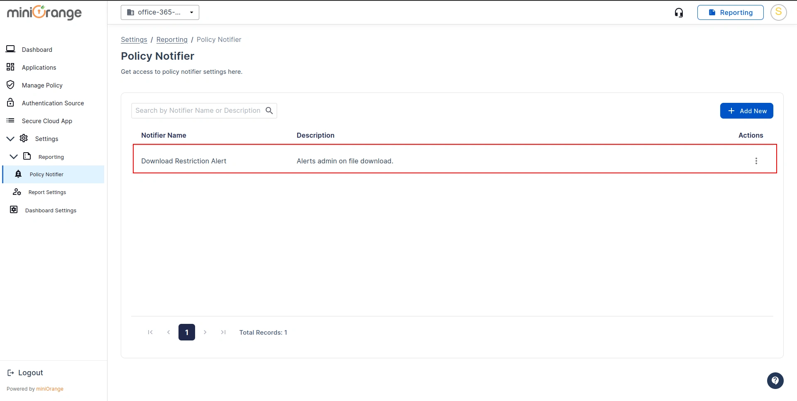Image resolution: width=797 pixels, height=401 pixels.
Task: Open the user profile avatar S
Action: coord(778,12)
